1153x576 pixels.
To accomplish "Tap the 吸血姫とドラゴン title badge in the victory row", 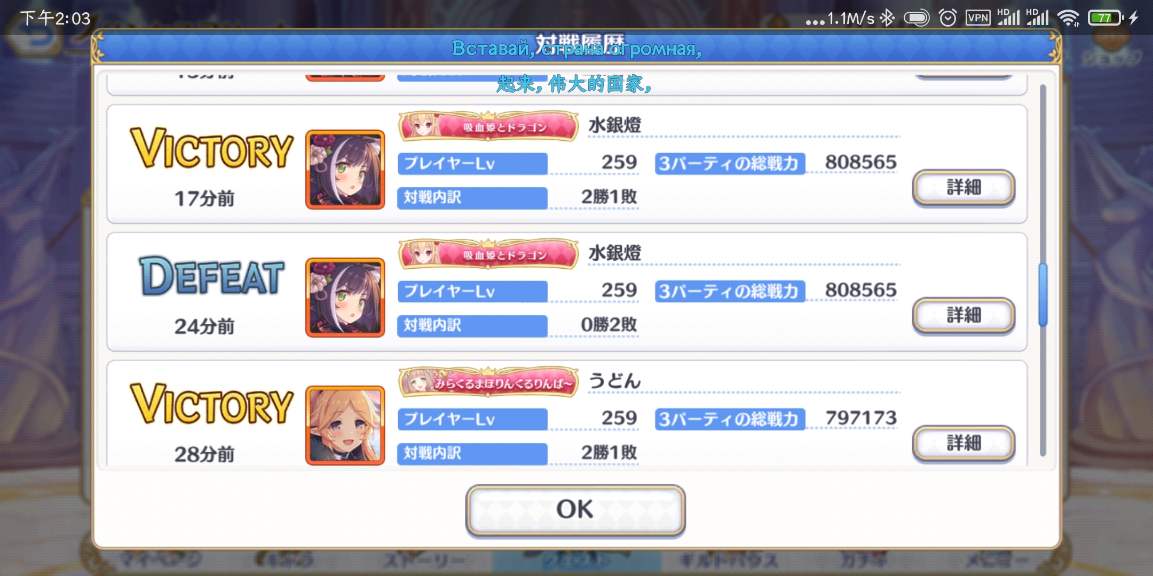I will tap(488, 126).
